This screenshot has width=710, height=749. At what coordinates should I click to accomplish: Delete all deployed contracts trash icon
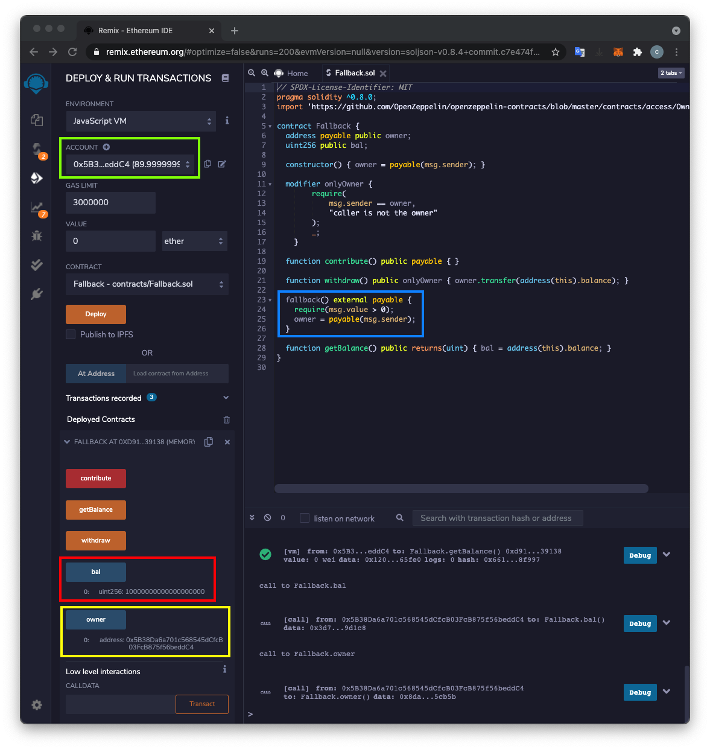227,419
